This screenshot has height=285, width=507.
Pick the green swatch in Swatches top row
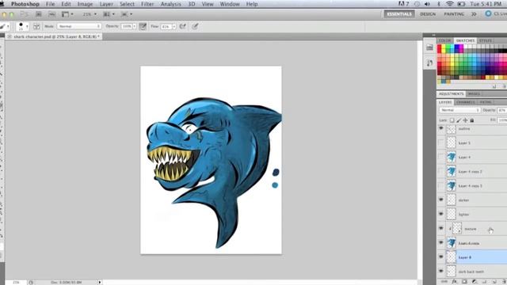pos(448,47)
